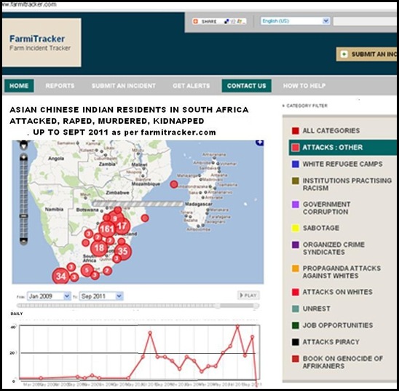Open the From date dropdown Jan 2009
This screenshot has width=399, height=391.
(49, 296)
